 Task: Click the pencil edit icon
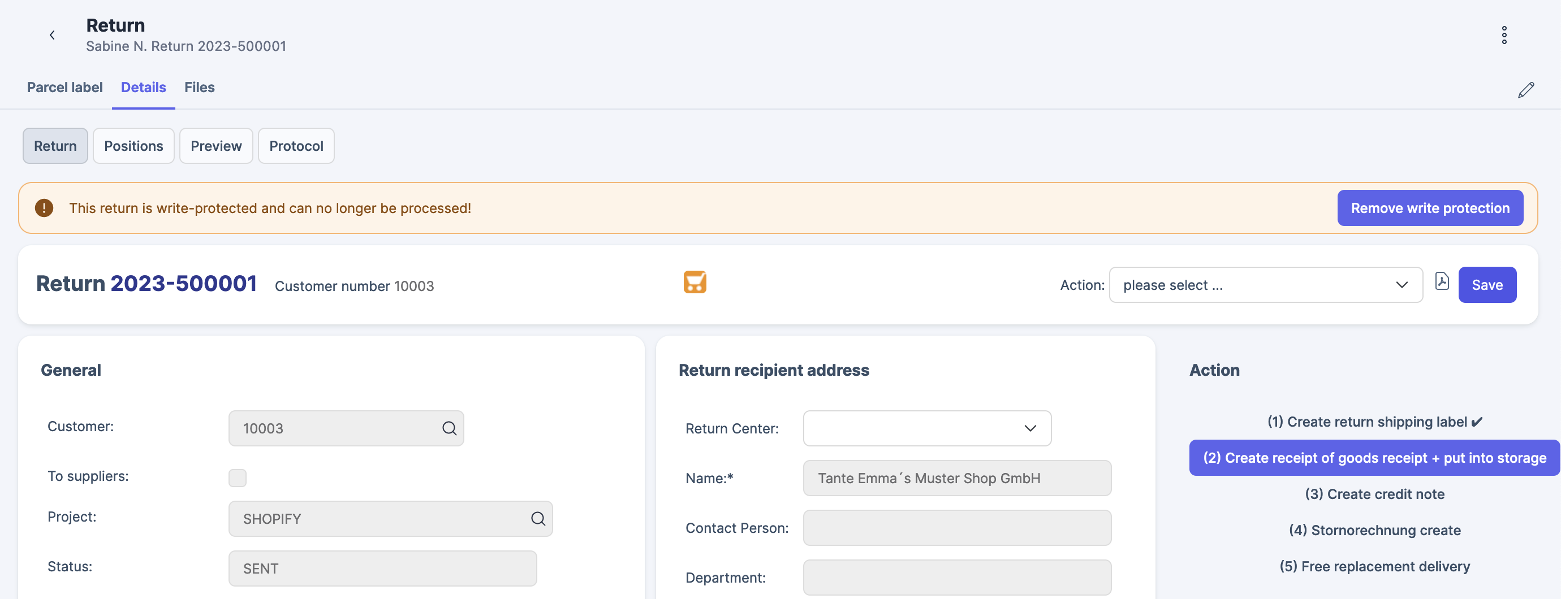pyautogui.click(x=1525, y=90)
